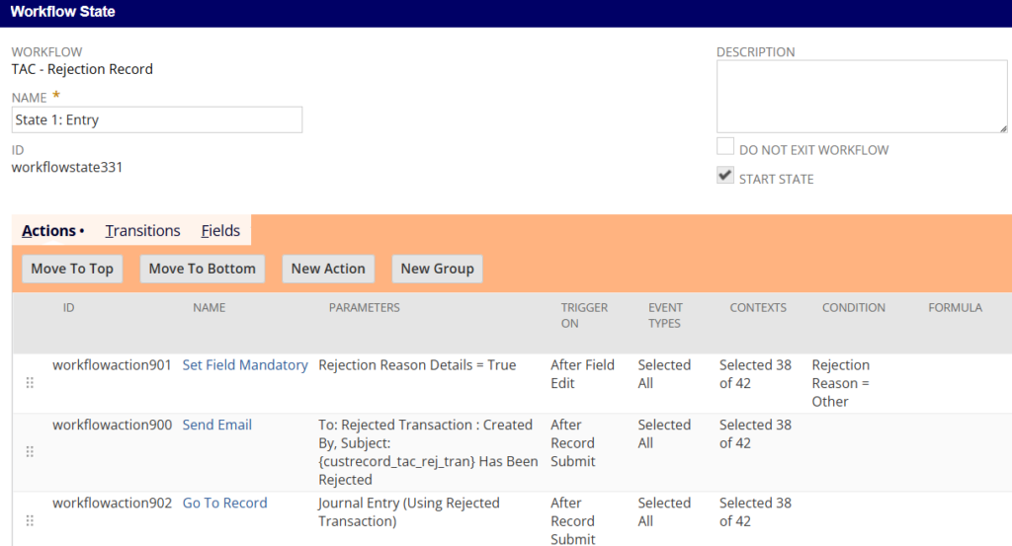1012x546 pixels.
Task: Click 'Selected 38 of 42' in Send Email row
Action: [x=755, y=433]
